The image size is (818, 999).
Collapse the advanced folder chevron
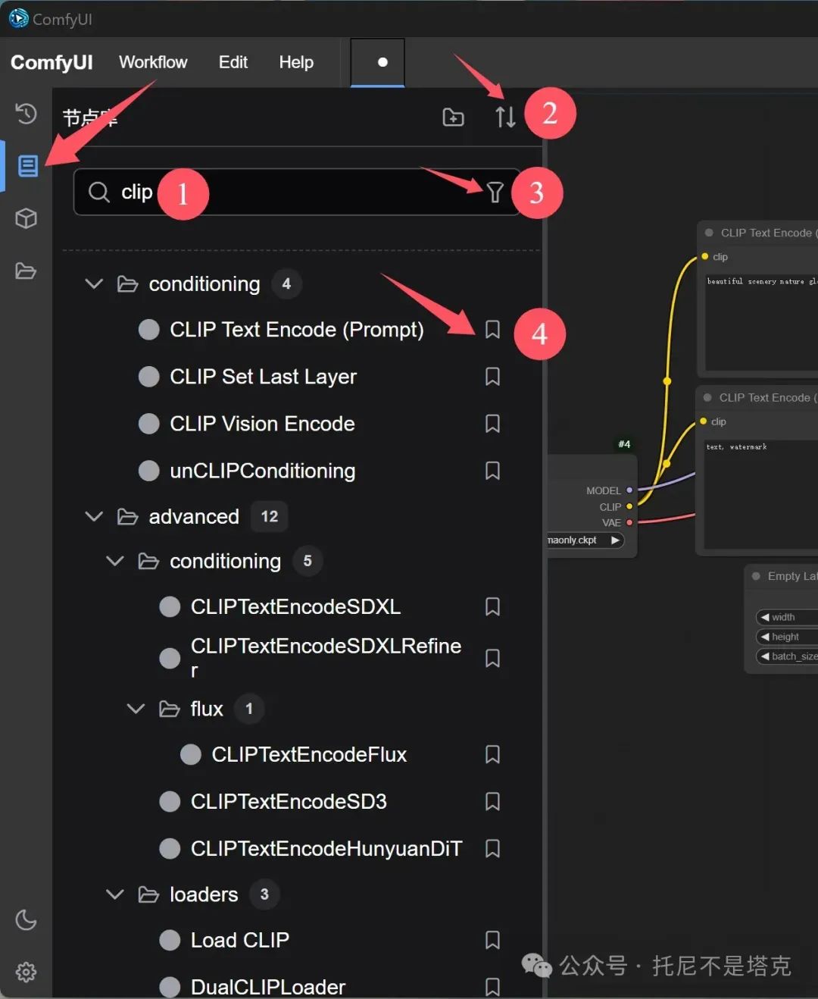coord(94,516)
